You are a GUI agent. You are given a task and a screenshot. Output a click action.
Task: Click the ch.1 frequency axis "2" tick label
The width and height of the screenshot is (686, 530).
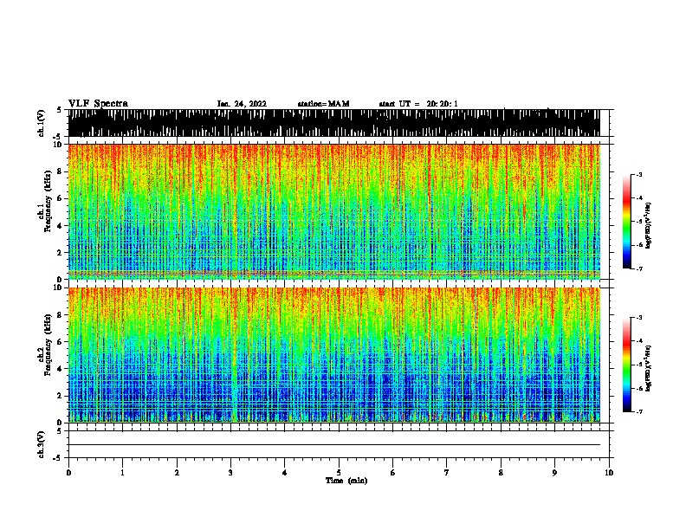tap(61, 252)
